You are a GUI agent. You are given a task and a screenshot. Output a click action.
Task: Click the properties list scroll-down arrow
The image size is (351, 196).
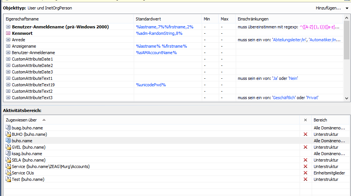click(x=346, y=98)
